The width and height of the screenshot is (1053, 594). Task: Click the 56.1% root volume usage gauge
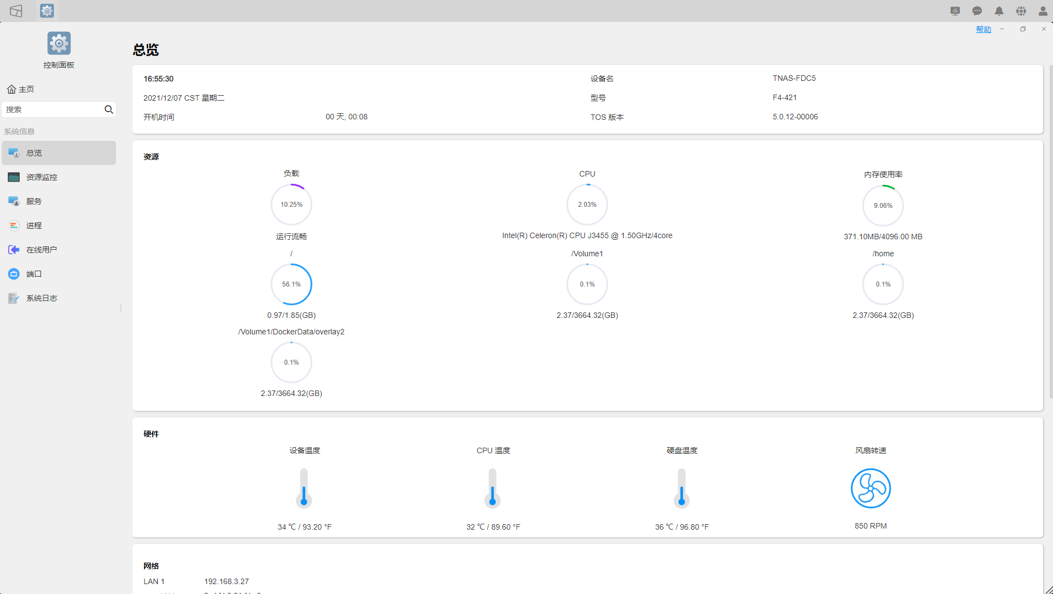click(x=291, y=284)
